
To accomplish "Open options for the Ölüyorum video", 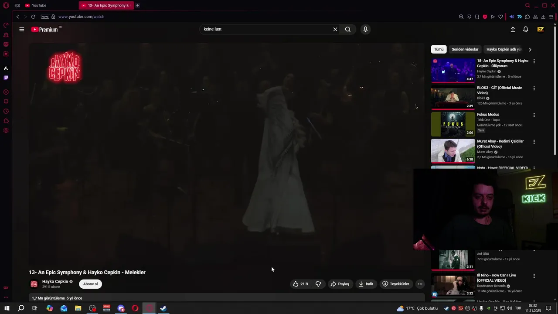I will pyautogui.click(x=534, y=61).
